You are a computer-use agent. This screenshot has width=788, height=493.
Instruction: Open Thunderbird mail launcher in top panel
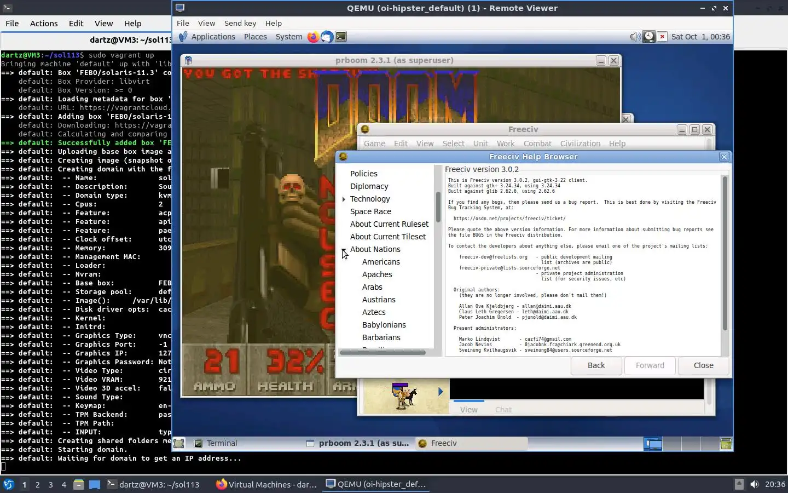point(327,37)
